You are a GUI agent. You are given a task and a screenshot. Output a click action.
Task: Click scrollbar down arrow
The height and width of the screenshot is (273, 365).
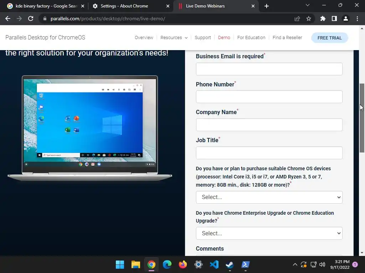[x=362, y=253]
